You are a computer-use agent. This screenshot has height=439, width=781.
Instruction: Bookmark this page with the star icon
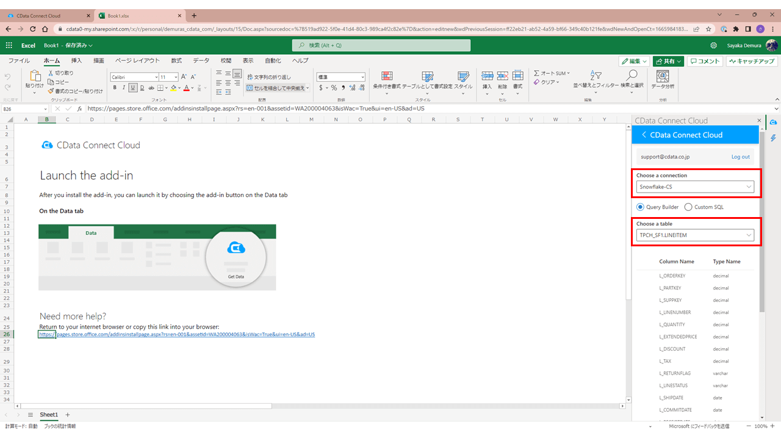708,29
